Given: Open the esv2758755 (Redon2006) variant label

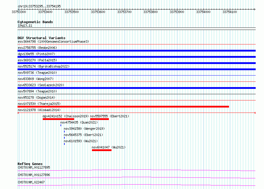Looking at the screenshot, I should tap(37, 48).
